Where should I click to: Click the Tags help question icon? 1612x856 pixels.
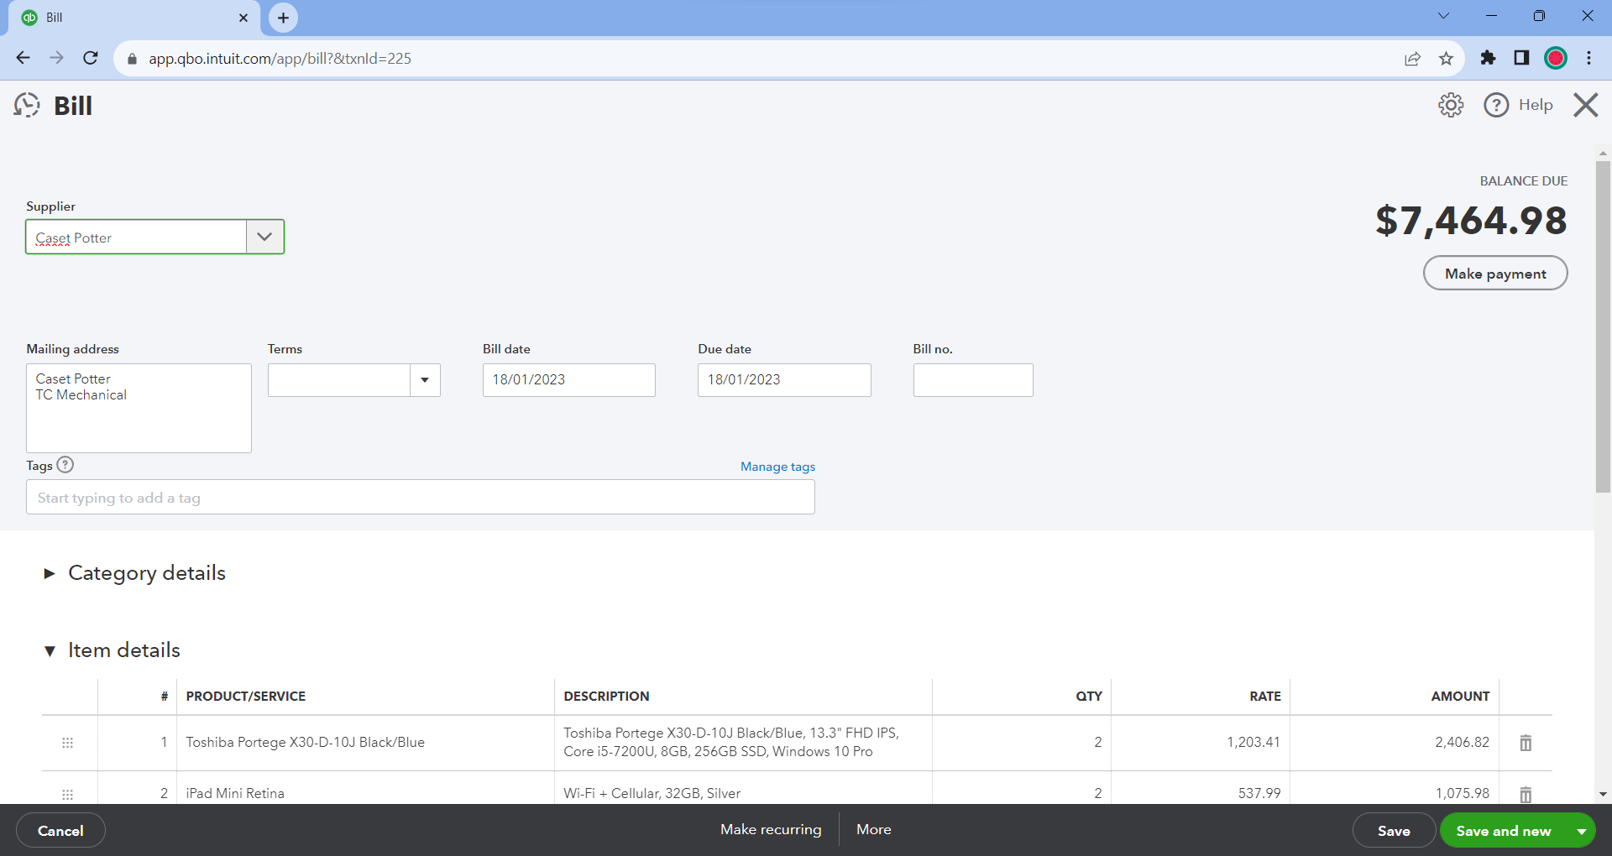click(65, 465)
